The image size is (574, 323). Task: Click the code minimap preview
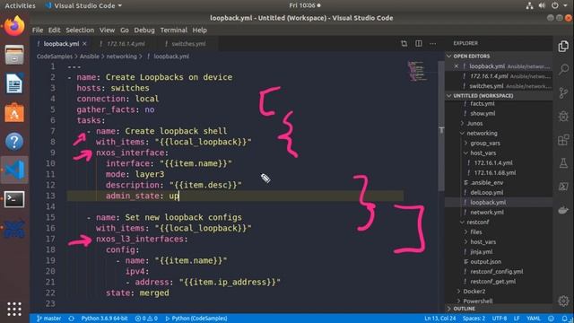tap(416, 71)
